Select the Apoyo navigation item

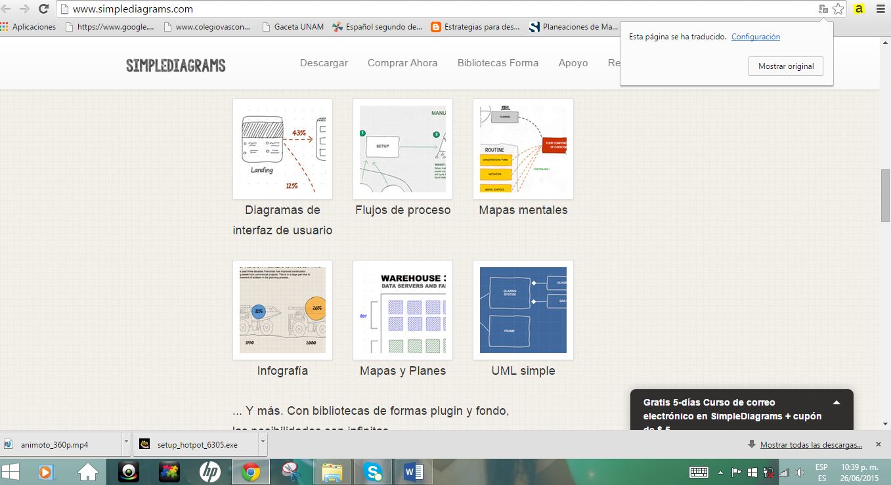(573, 62)
